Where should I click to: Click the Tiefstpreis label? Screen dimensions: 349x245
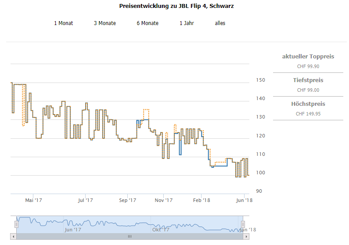coord(308,80)
